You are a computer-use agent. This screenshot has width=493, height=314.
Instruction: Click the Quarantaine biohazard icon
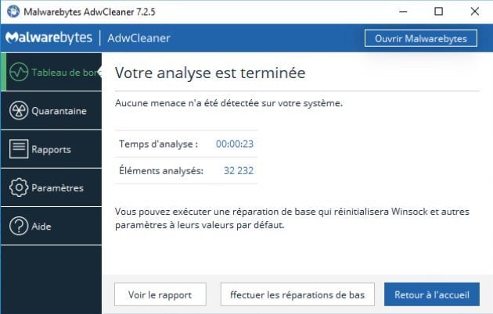click(x=19, y=111)
